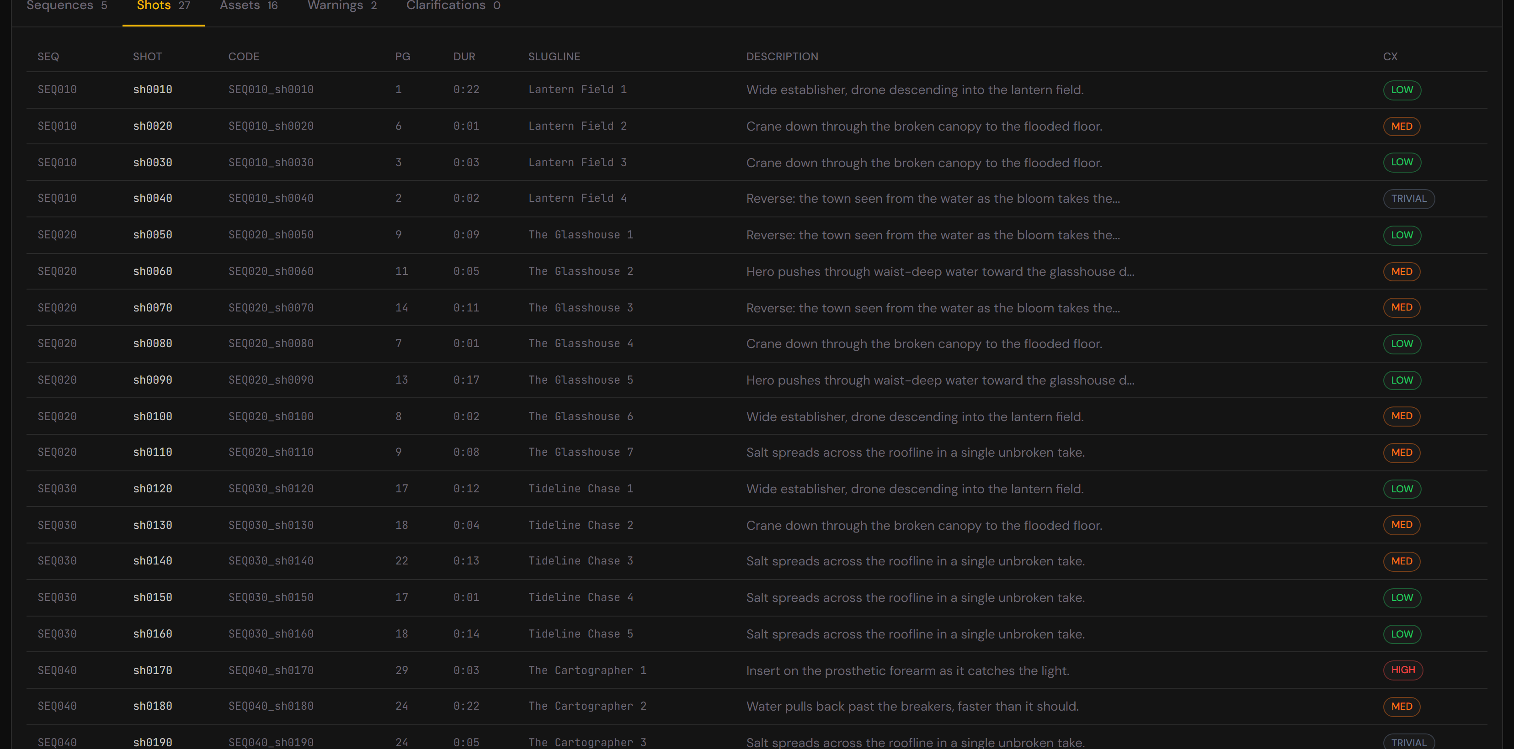Select slugline Tideline Chase 3
The width and height of the screenshot is (1514, 749).
580,560
